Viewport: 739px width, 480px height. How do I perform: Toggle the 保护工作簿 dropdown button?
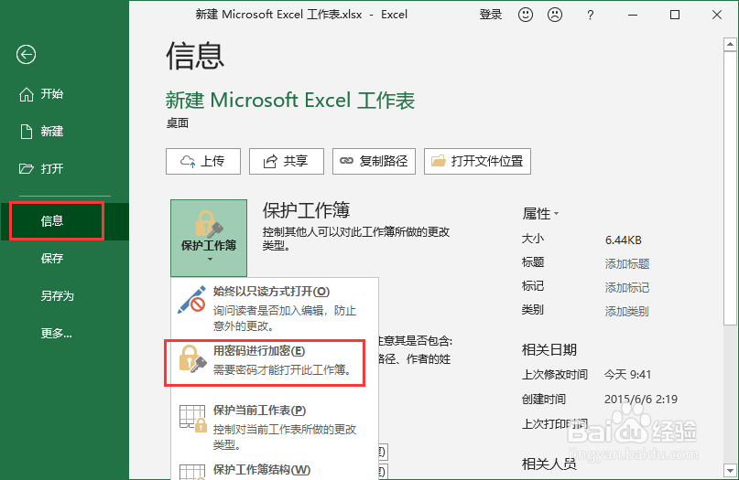point(209,238)
